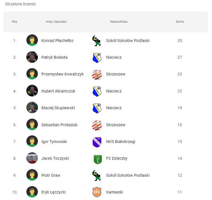This screenshot has height=200, width=212.
Task: Click Sokół Sokołów Podlaski crest beside Konrad Płachetko
Action: point(97,41)
